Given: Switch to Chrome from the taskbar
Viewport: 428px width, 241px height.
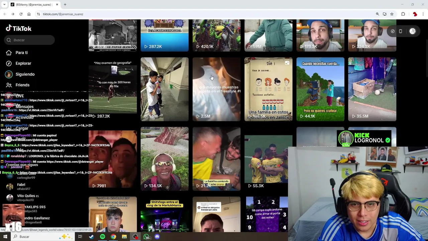Looking at the screenshot, I should (x=113, y=237).
